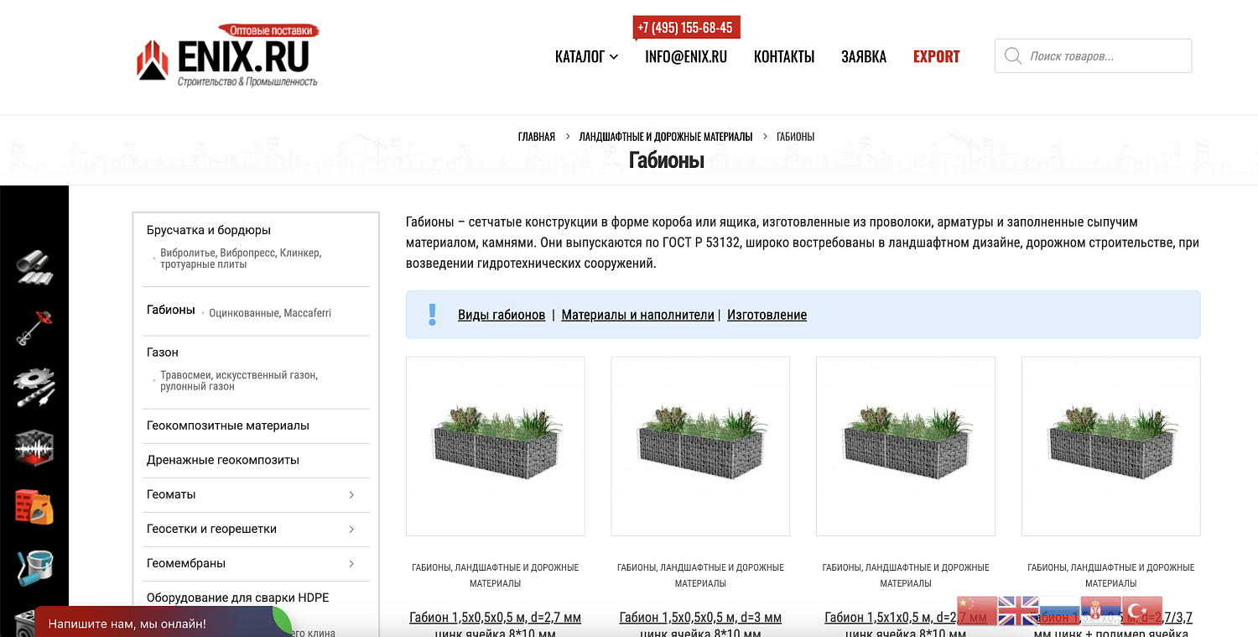
Task: Open the first gabion product thumbnail
Action: coord(495,446)
